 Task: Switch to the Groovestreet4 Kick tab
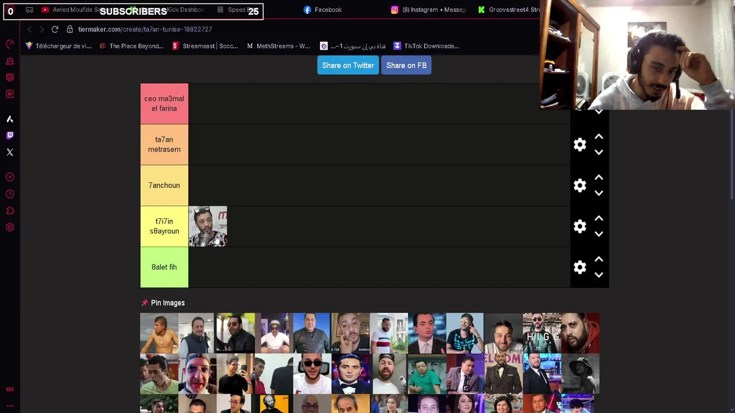coord(509,10)
